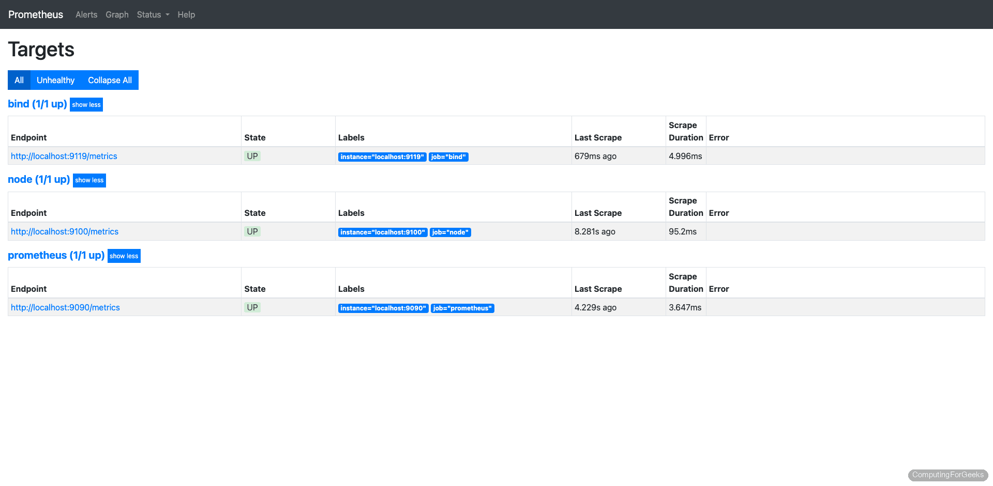993x486 pixels.
Task: Filter to show only Unhealthy targets
Action: tap(55, 80)
